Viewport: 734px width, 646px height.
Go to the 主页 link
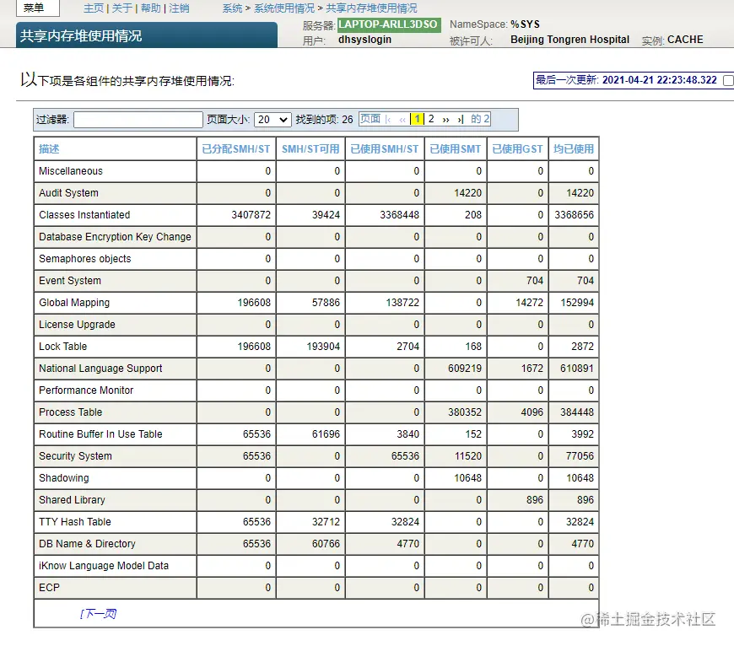pos(94,8)
